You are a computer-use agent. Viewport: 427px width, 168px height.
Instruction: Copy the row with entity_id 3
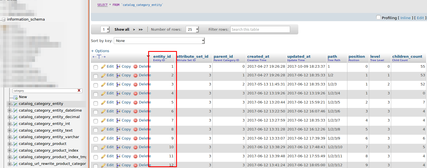[x=126, y=84]
